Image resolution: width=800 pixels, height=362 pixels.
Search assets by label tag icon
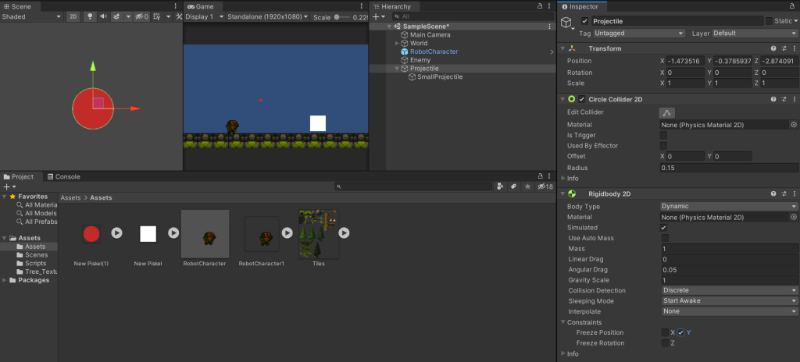[x=513, y=186]
